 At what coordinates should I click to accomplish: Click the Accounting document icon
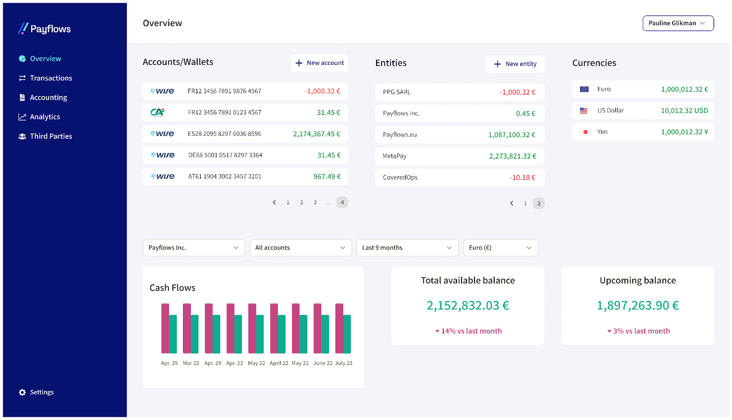click(22, 97)
